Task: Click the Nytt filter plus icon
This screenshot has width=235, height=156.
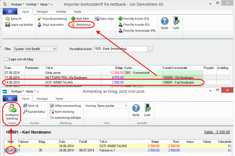Action: 73,19
